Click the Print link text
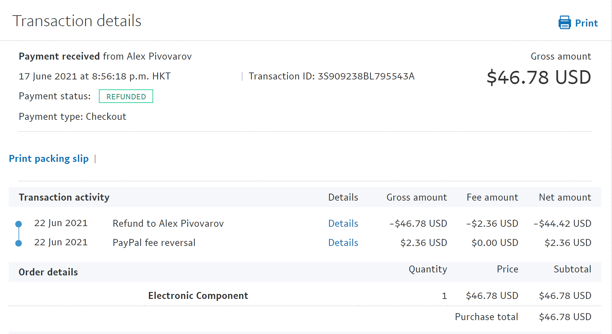612x334 pixels. point(586,23)
